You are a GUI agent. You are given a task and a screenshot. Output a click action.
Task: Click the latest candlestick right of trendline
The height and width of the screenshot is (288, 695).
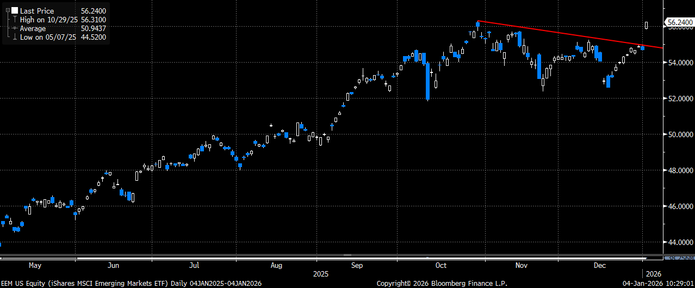[x=647, y=25]
